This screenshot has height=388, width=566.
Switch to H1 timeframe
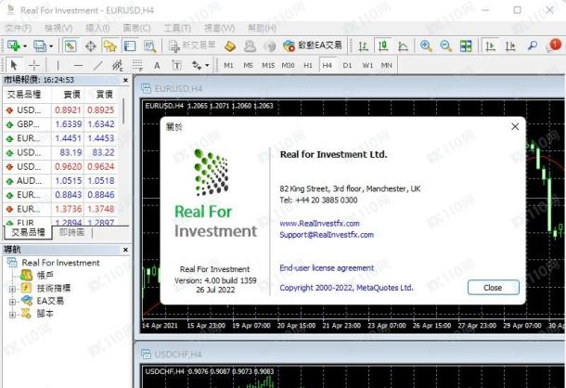(x=308, y=65)
